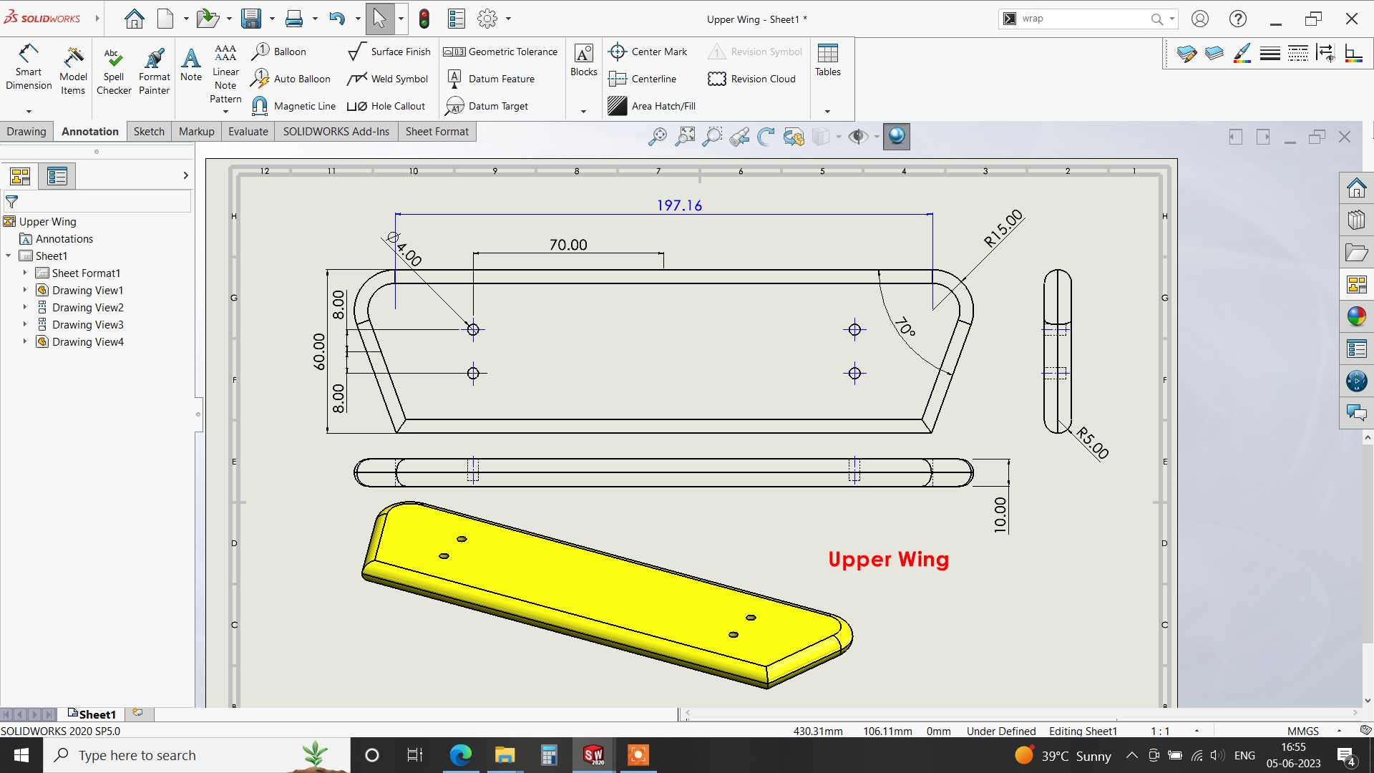Toggle the hide/show items eye icon
Image resolution: width=1374 pixels, height=773 pixels.
[x=857, y=137]
